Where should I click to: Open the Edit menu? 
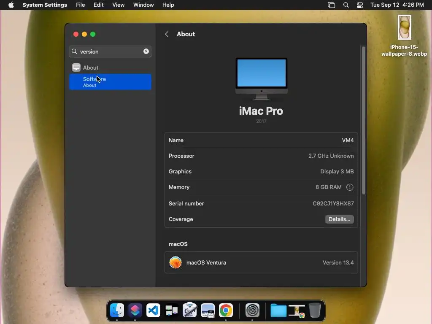click(98, 5)
